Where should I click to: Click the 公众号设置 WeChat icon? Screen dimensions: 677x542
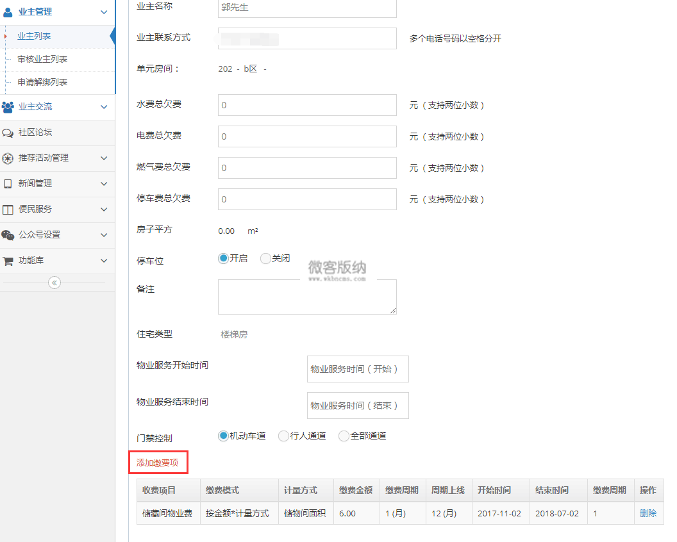point(8,235)
